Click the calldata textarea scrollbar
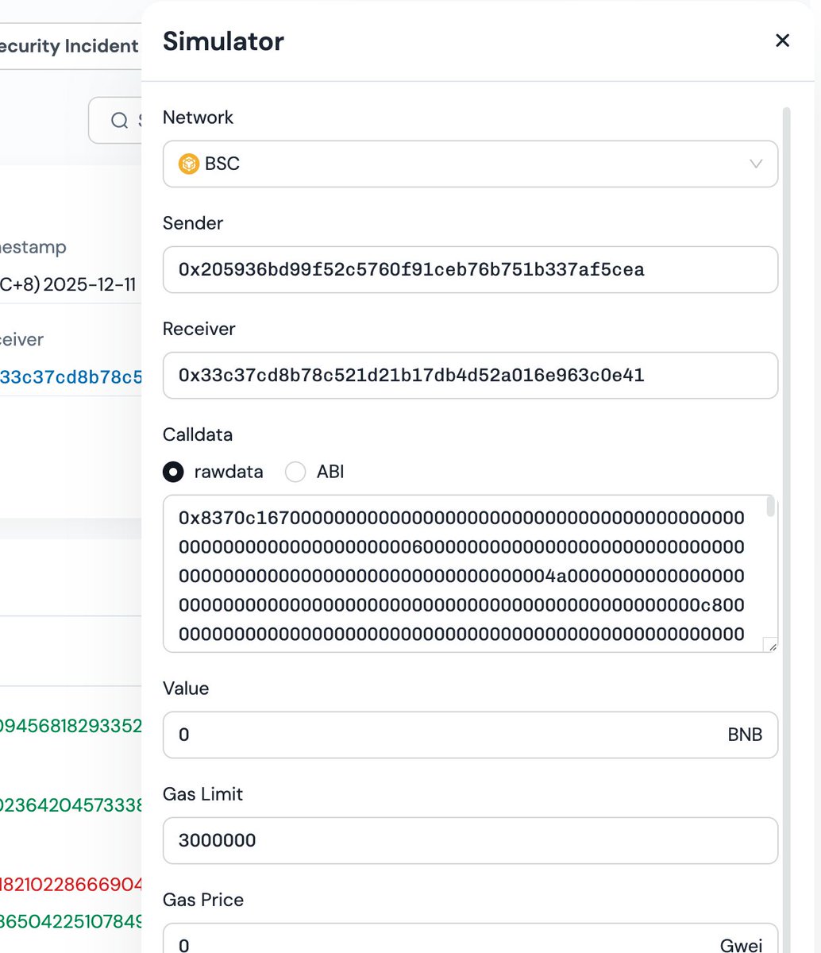The image size is (821, 953). 769,508
